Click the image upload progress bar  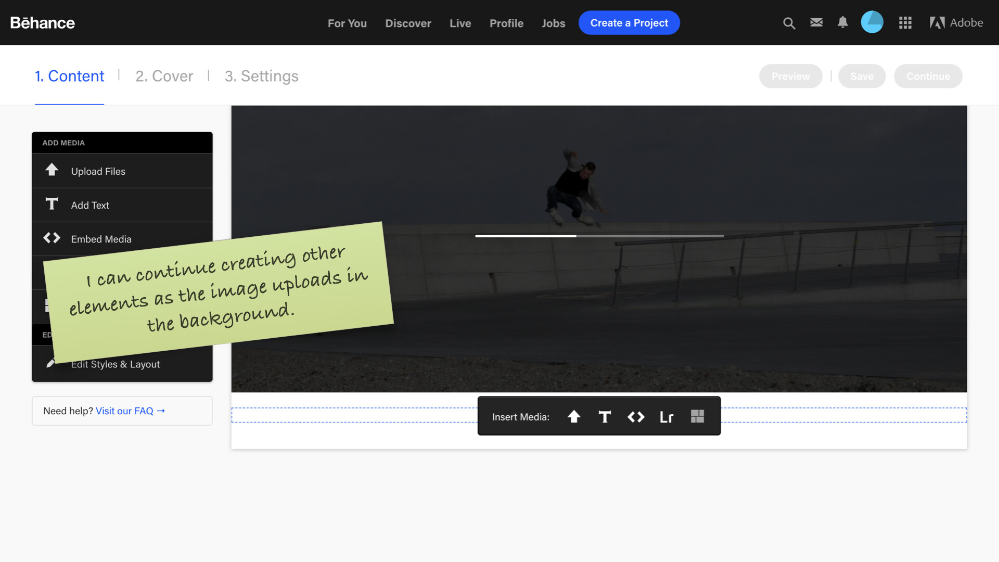[x=599, y=236]
